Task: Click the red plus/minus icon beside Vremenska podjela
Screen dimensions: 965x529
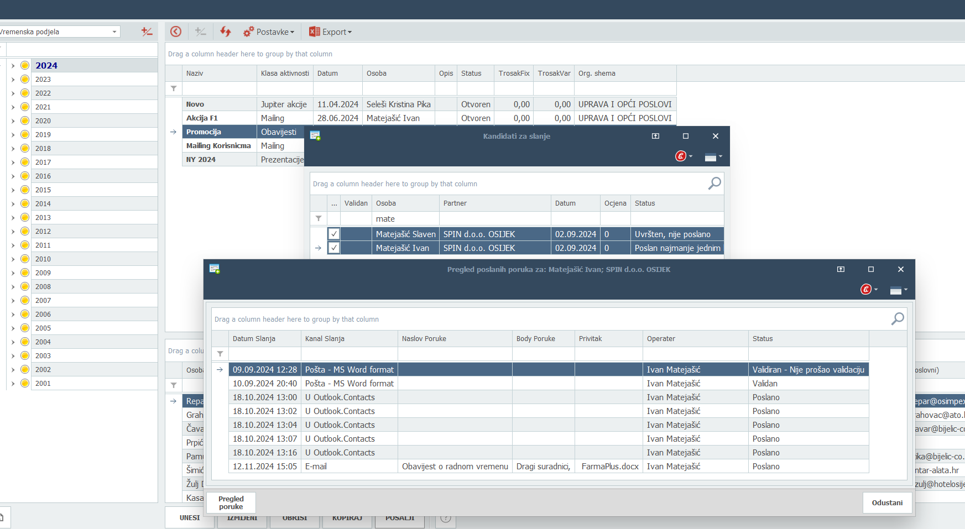Action: point(147,32)
